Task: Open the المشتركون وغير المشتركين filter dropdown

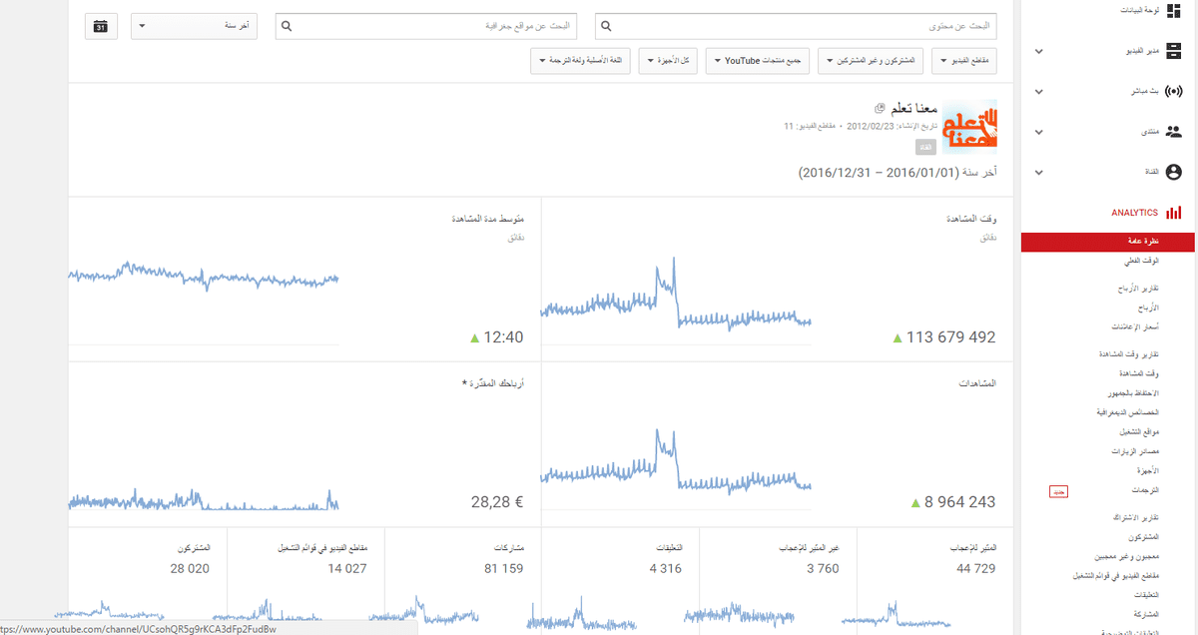Action: point(871,61)
